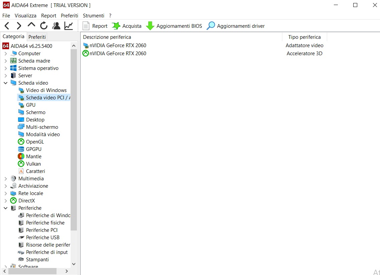This screenshot has width=380, height=275.
Task: Select Periferiche PCI in the tree
Action: (42, 230)
